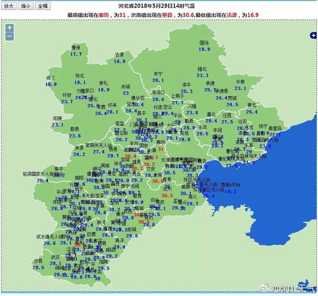Click the 涞源 station label

coord(79,147)
